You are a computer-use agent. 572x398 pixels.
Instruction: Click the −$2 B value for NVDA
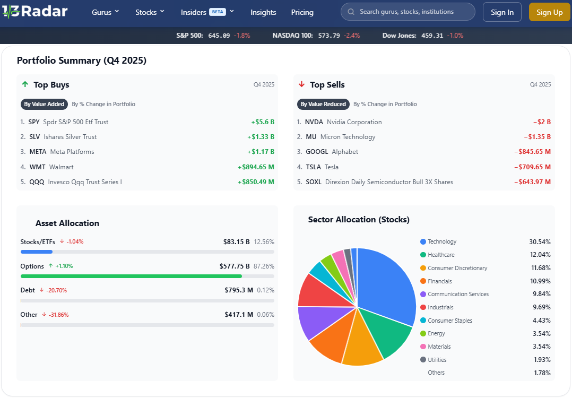tap(542, 122)
